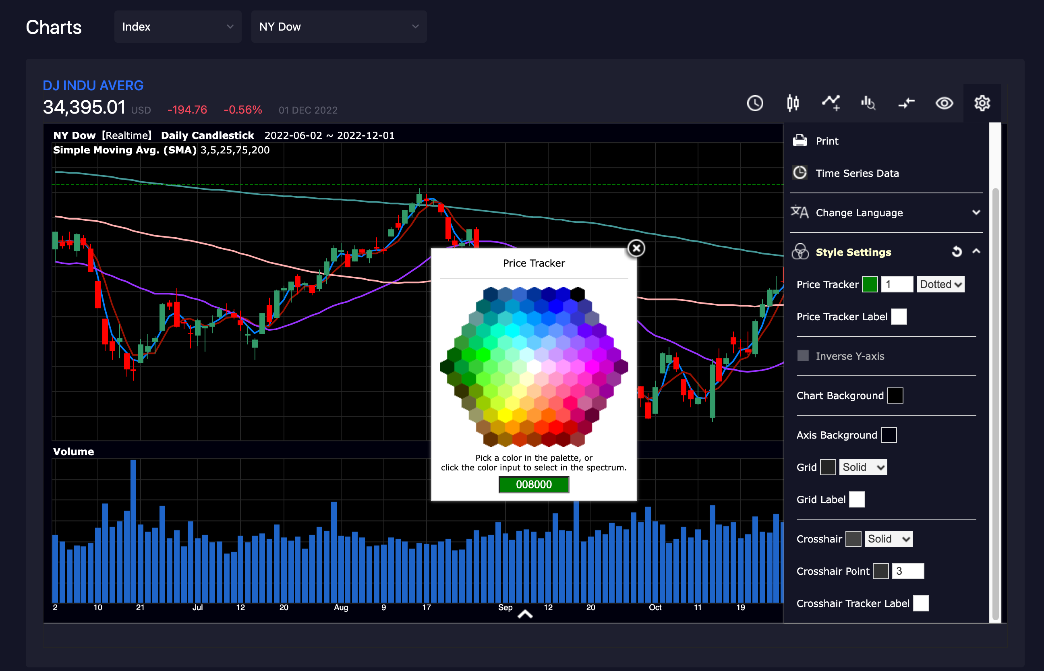Open the time period clock icon
The image size is (1044, 671).
tap(755, 103)
